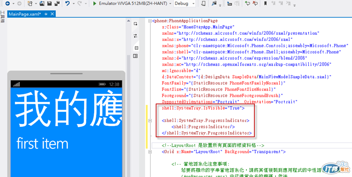Click the Emulator WVGA 512MB(ZH-HANT) run button

[x=132, y=4]
